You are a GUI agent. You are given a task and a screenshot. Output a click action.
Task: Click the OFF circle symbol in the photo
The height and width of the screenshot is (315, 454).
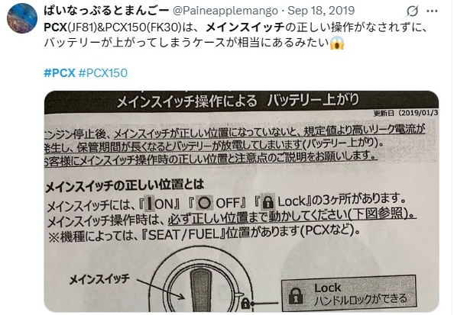pyautogui.click(x=205, y=203)
